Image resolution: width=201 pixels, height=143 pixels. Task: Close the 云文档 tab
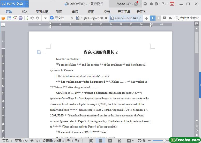coord(72,18)
